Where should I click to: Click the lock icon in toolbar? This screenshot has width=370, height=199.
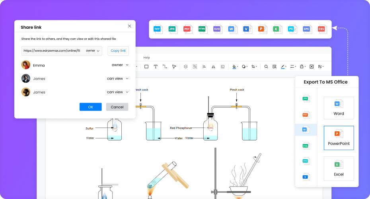coord(302,66)
